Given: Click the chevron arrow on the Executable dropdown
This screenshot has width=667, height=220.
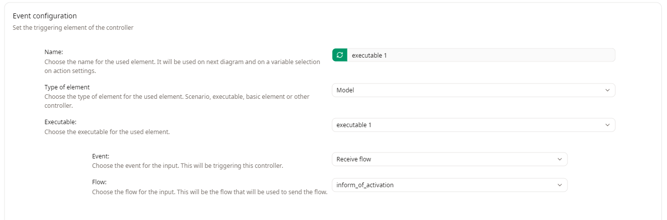Looking at the screenshot, I should [607, 125].
